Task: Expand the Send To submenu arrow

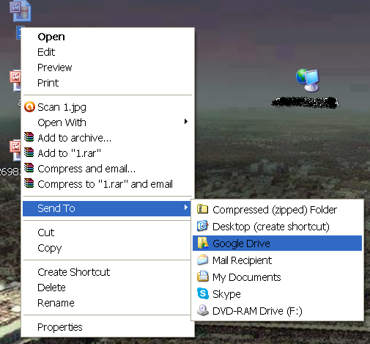Action: [x=186, y=208]
